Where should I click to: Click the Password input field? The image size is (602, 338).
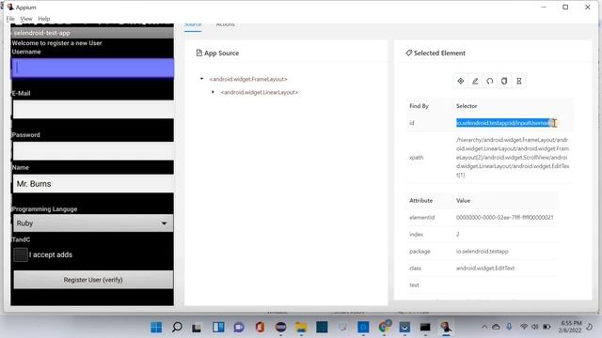pyautogui.click(x=93, y=151)
